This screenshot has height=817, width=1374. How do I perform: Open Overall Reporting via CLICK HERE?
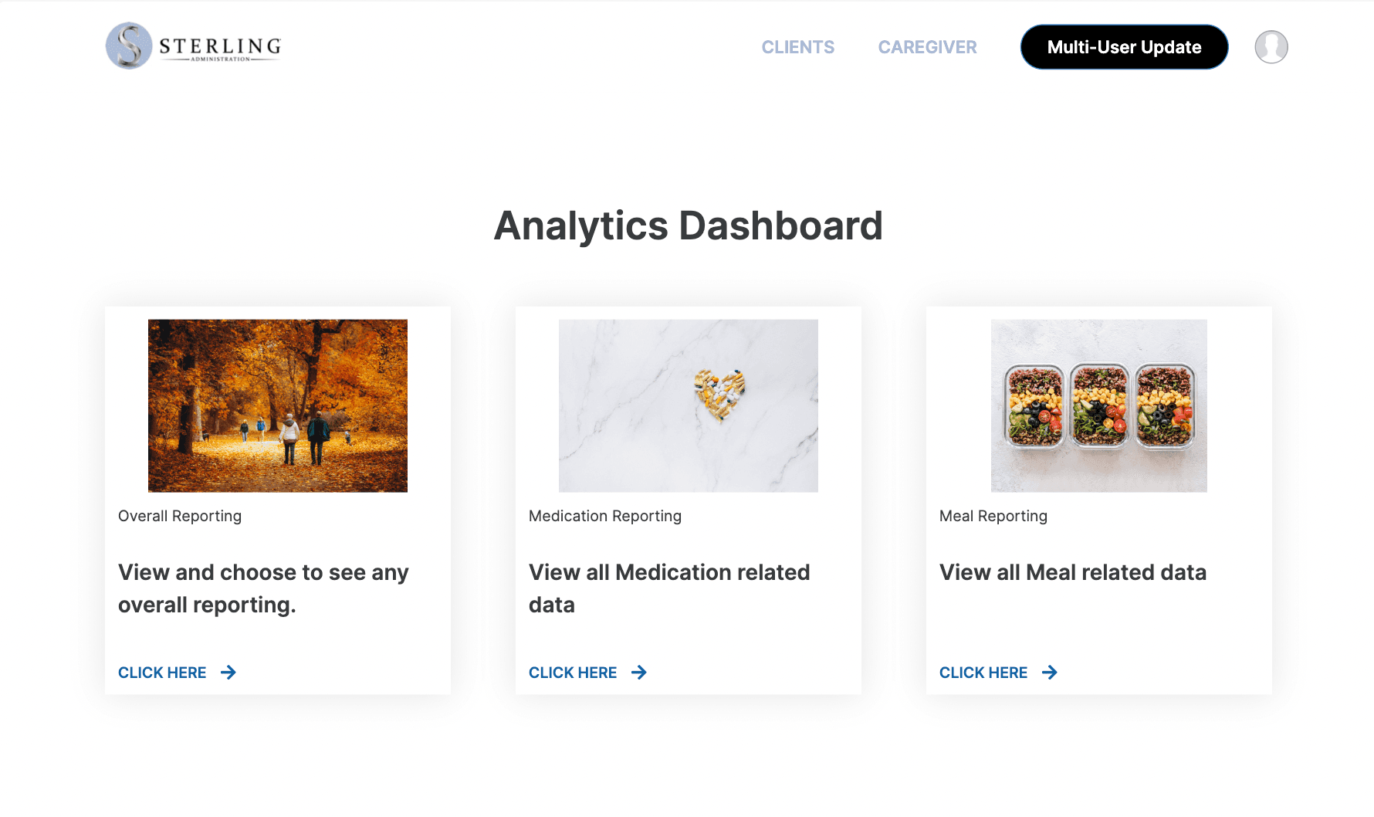pyautogui.click(x=161, y=673)
